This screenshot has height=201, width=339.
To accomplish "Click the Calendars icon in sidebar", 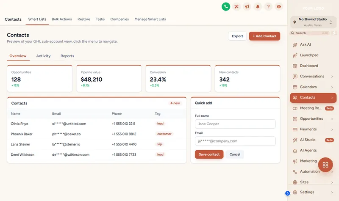I will [295, 87].
